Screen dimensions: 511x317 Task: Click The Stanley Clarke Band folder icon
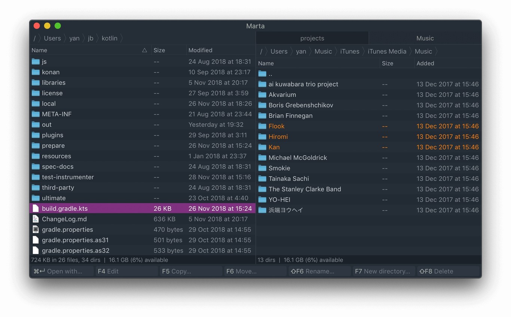tap(262, 189)
